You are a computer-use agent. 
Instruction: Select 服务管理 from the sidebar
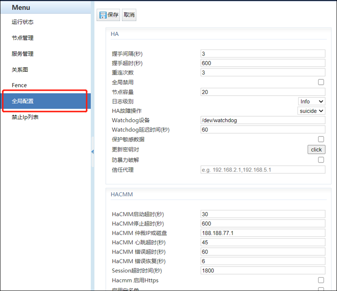coord(23,54)
